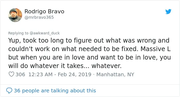Click the words 'Massive L' in tweet
Viewport: 180px width, 97px height.
[155, 49]
